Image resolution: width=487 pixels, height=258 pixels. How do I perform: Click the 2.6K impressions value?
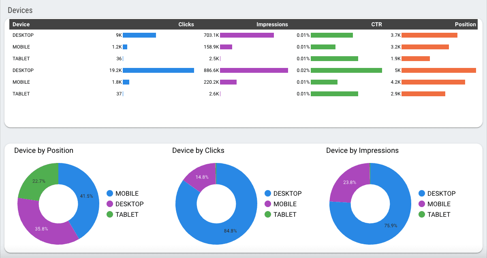(214, 94)
